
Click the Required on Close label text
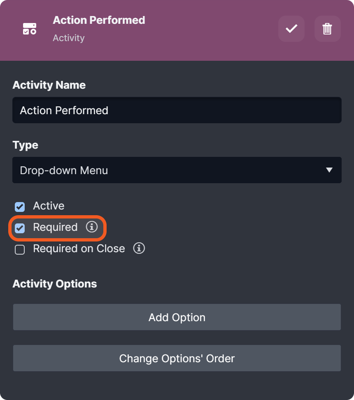(x=79, y=248)
